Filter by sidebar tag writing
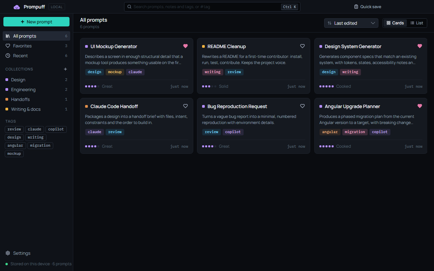 click(x=36, y=138)
